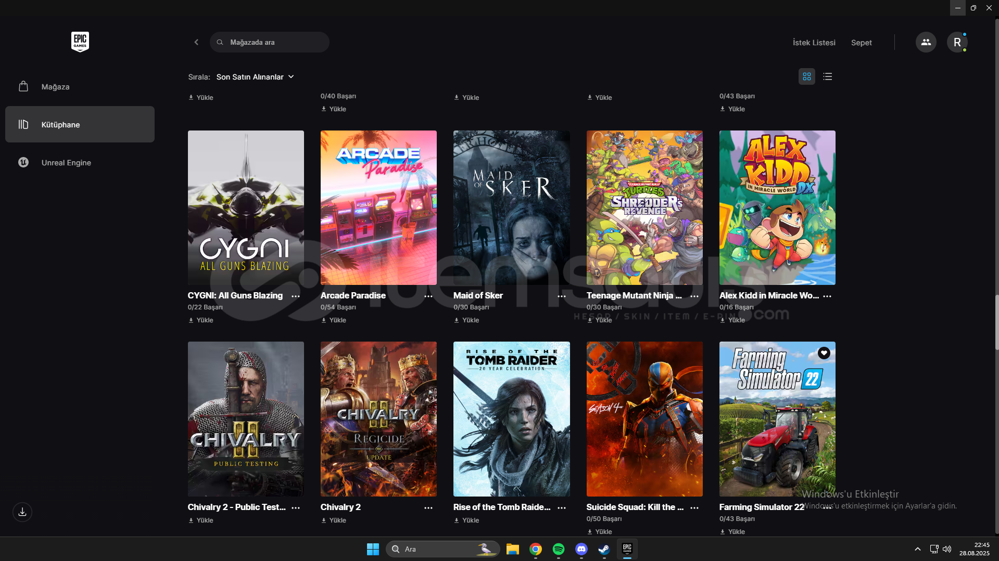Open File Explorer from taskbar
Image resolution: width=999 pixels, height=561 pixels.
tap(513, 549)
